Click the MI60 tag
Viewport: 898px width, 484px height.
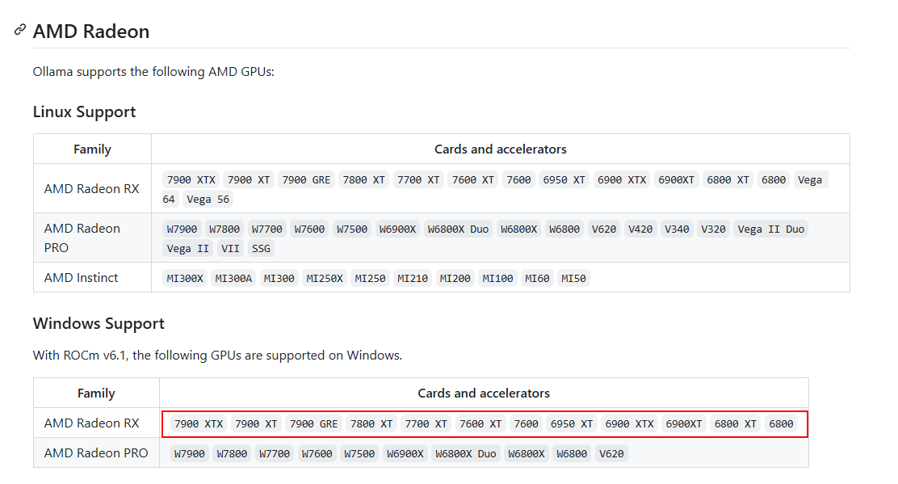tap(537, 279)
